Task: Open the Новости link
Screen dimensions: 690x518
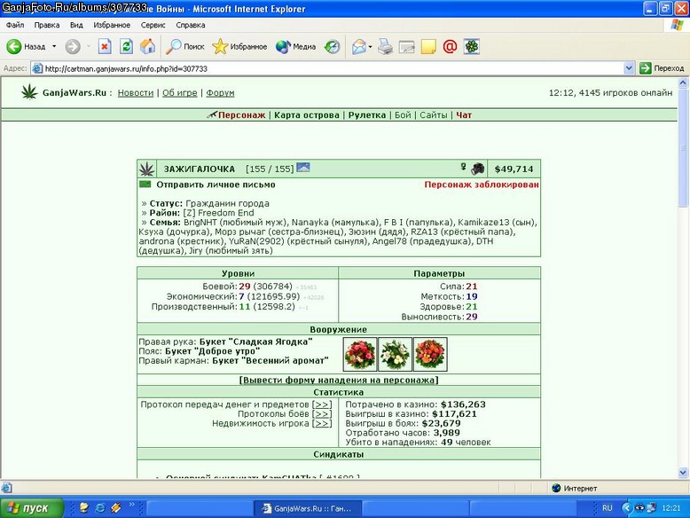Action: tap(136, 93)
